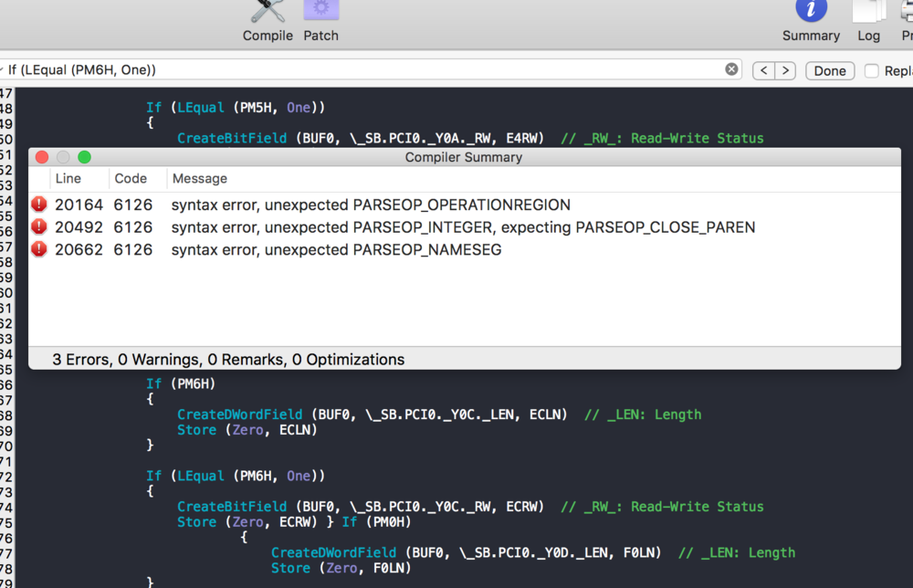Open the Patch tool
The height and width of the screenshot is (588, 913).
[x=320, y=13]
